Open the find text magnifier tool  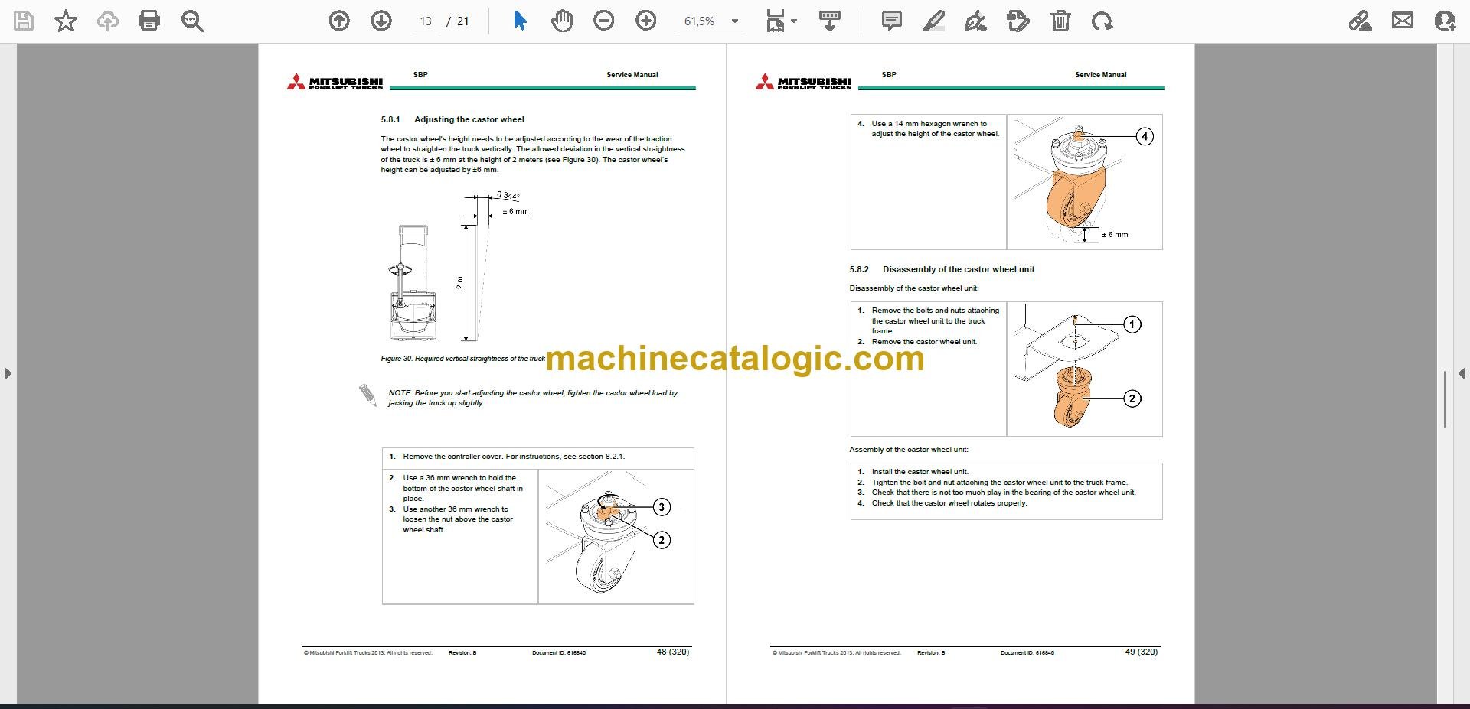[192, 21]
